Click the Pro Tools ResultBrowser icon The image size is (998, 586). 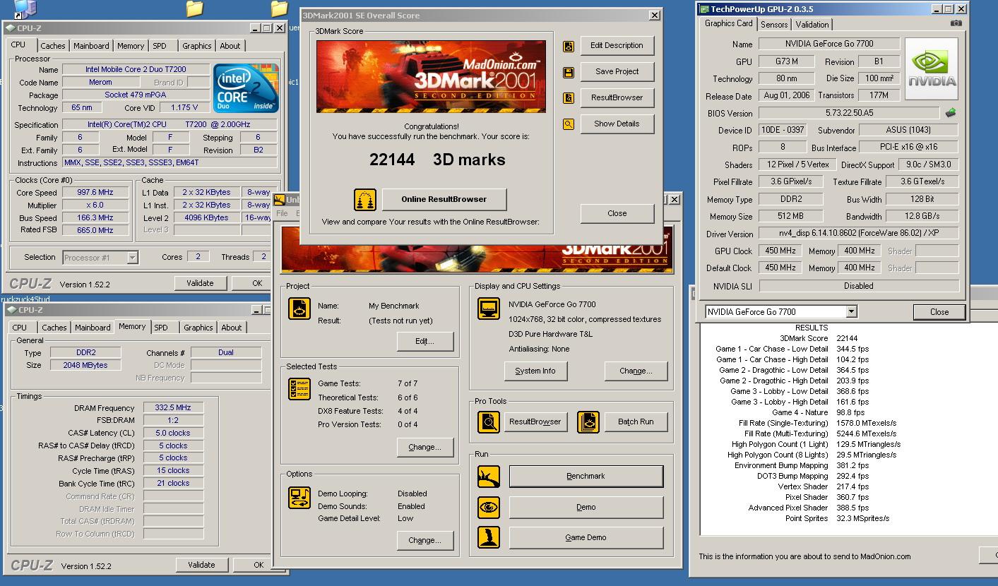(x=489, y=422)
